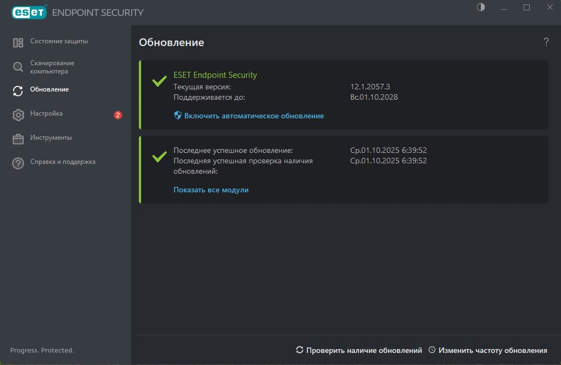
Task: Click Включить автоматическое обновление link
Action: pos(254,116)
